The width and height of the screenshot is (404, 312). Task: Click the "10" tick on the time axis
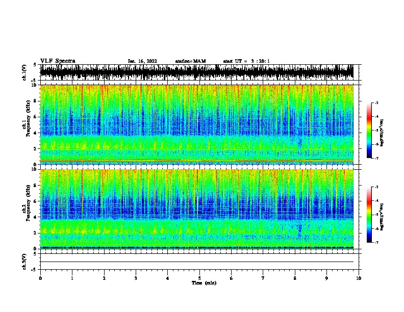[359, 278]
